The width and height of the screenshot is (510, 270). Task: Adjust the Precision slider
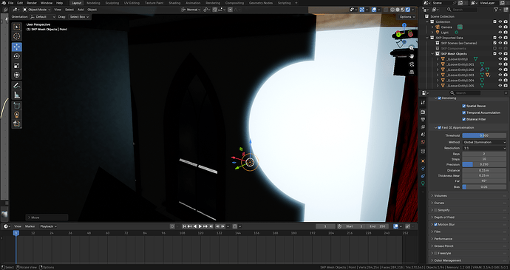coord(484,164)
